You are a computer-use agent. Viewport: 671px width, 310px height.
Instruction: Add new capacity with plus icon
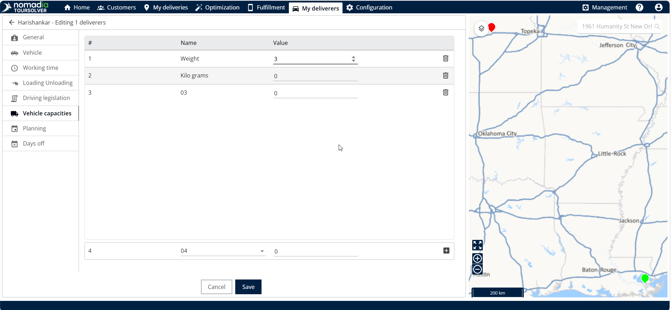click(446, 250)
